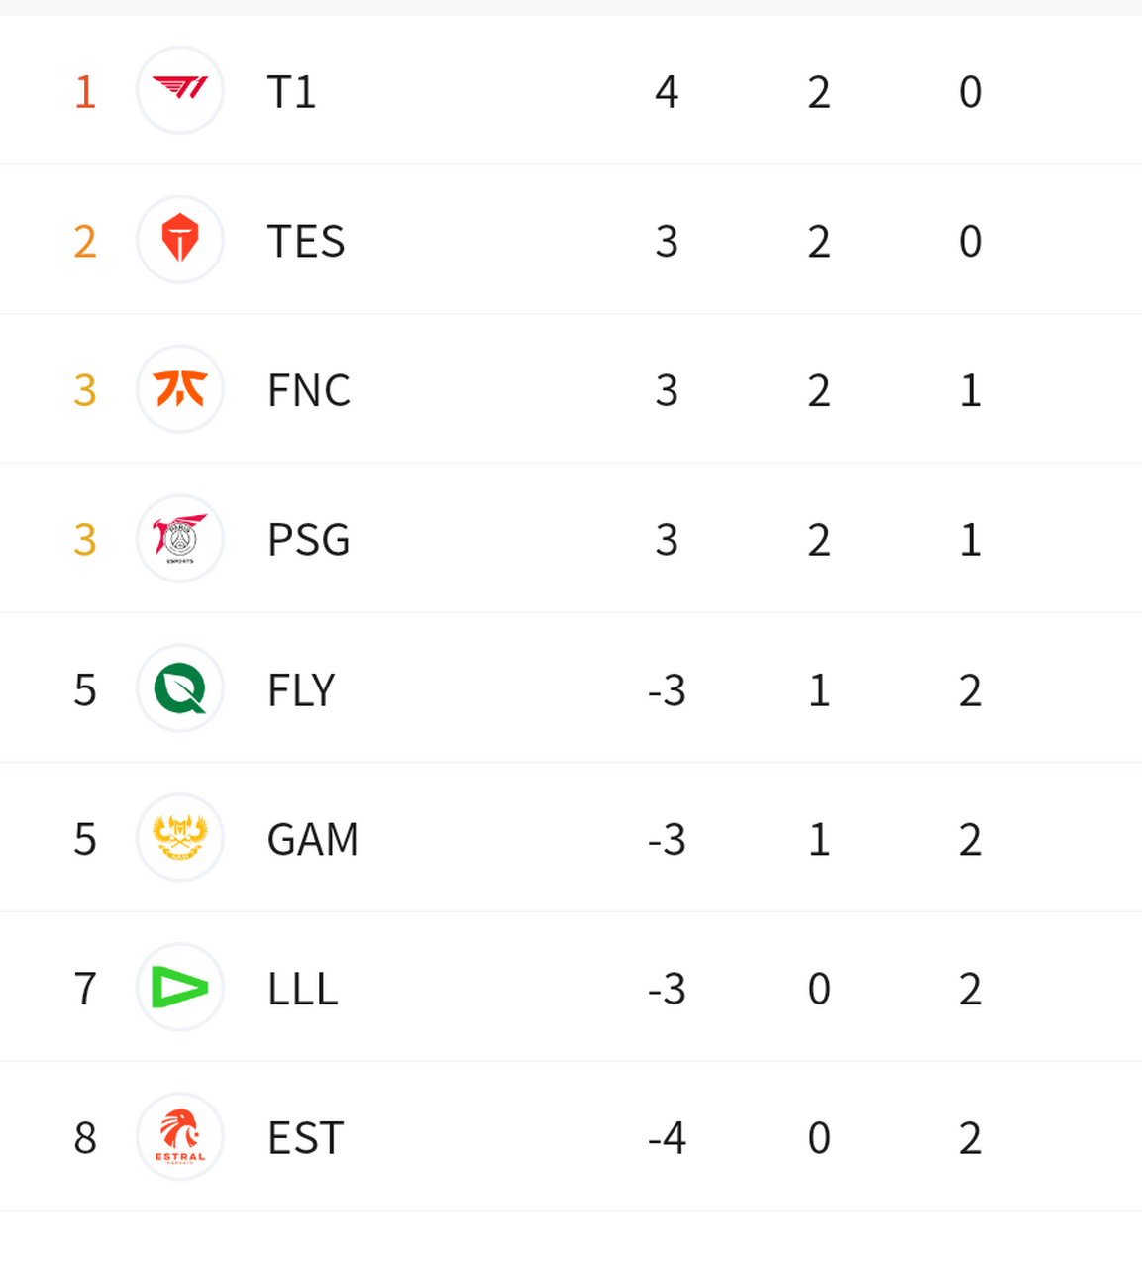Open the T1 team name

[x=291, y=92]
